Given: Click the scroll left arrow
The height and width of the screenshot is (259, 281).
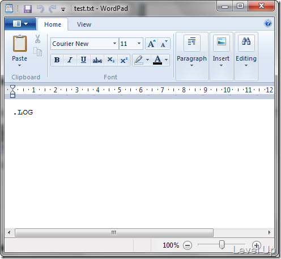Looking at the screenshot, I should 9,232.
